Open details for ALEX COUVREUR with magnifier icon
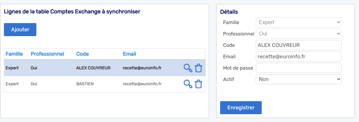 pos(188,68)
